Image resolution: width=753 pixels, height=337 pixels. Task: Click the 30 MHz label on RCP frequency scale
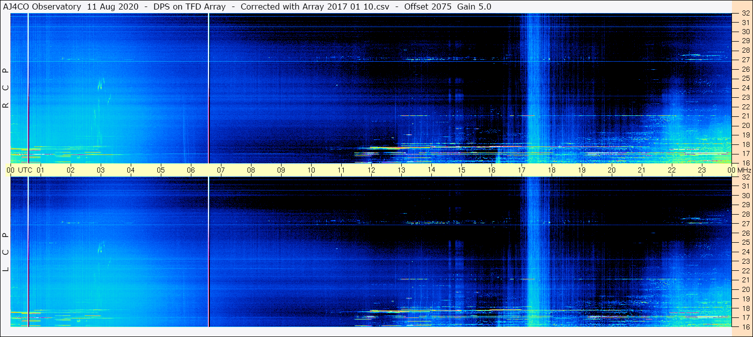[x=745, y=32]
